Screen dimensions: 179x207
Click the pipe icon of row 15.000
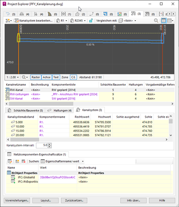[x=13, y=131]
